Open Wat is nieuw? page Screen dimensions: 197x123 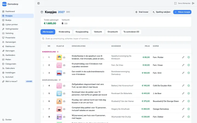pyautogui.click(x=18, y=81)
